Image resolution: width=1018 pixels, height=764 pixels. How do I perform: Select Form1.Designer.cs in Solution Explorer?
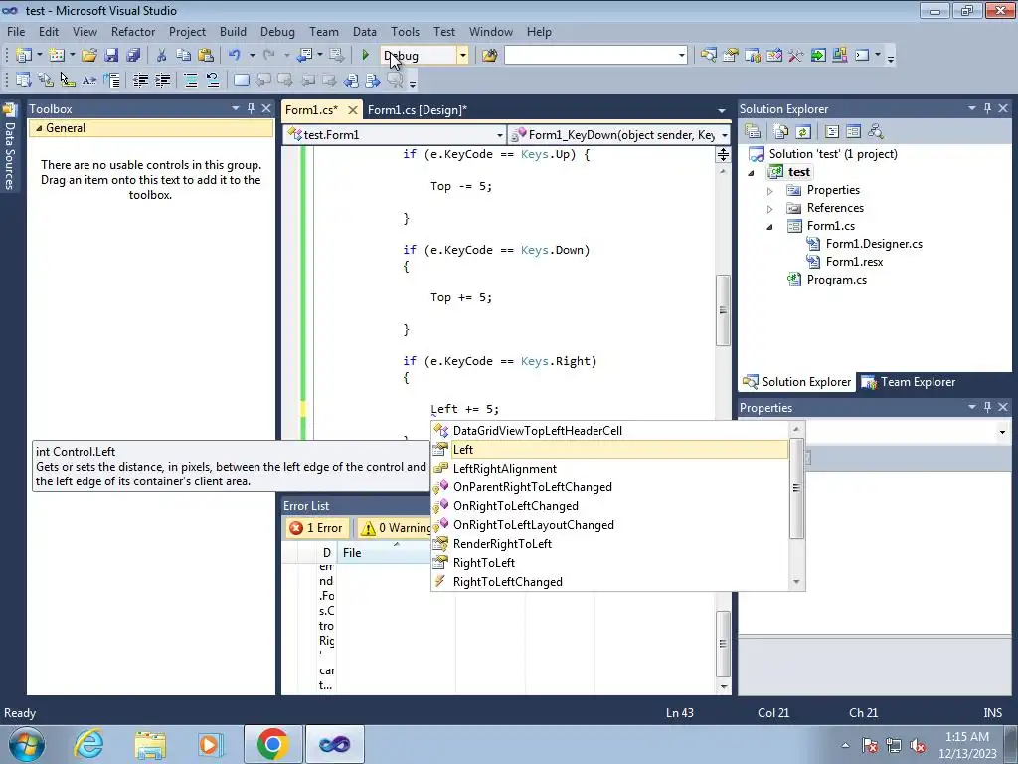pyautogui.click(x=873, y=244)
